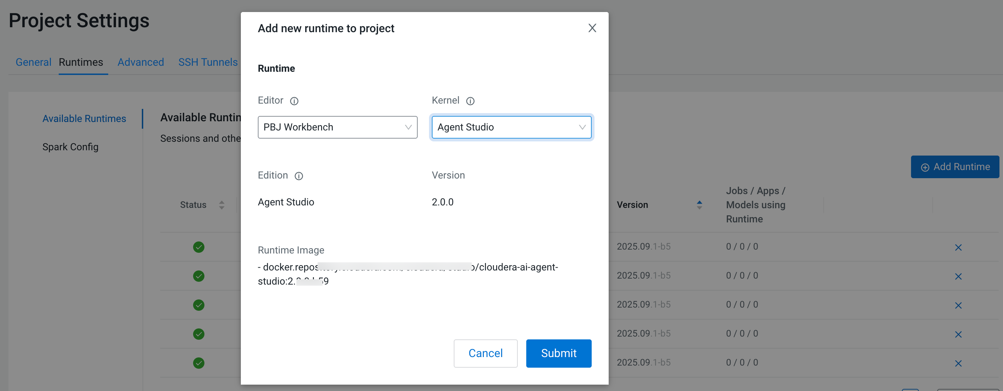Click the first row green status checkmark
Screen dimensions: 1003x391
pyautogui.click(x=198, y=247)
